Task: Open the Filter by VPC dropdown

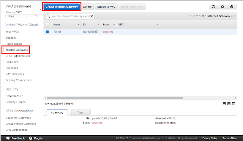Action: 22,16
